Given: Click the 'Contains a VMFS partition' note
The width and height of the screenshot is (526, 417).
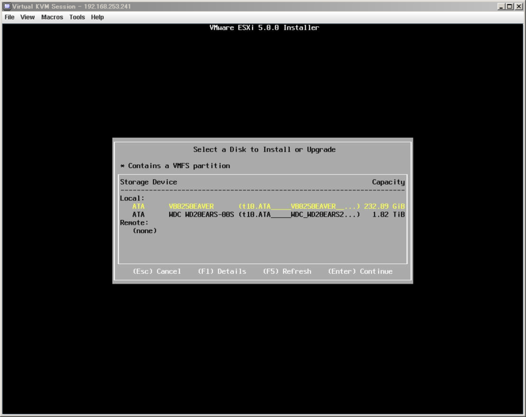Looking at the screenshot, I should coord(175,165).
